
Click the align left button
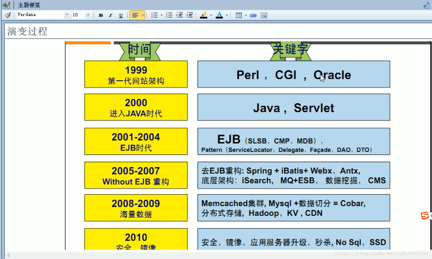point(135,15)
